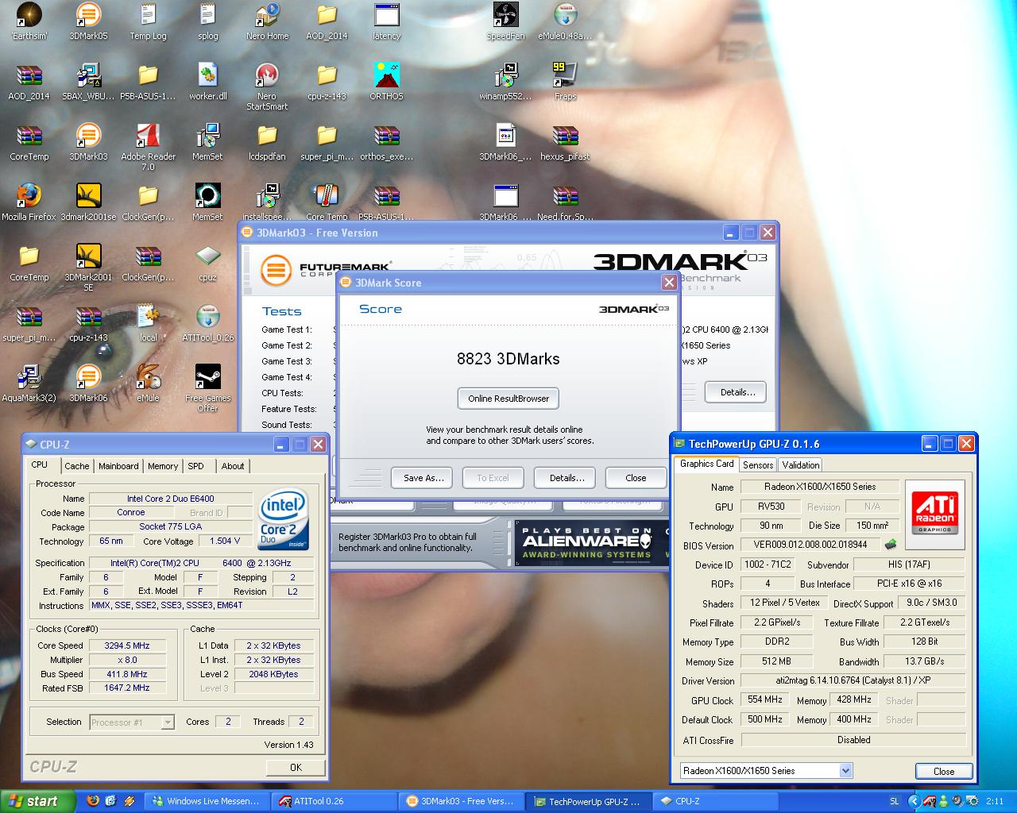Select the ATITool 0.26 taskbar button
Image resolution: width=1017 pixels, height=813 pixels.
pyautogui.click(x=334, y=801)
